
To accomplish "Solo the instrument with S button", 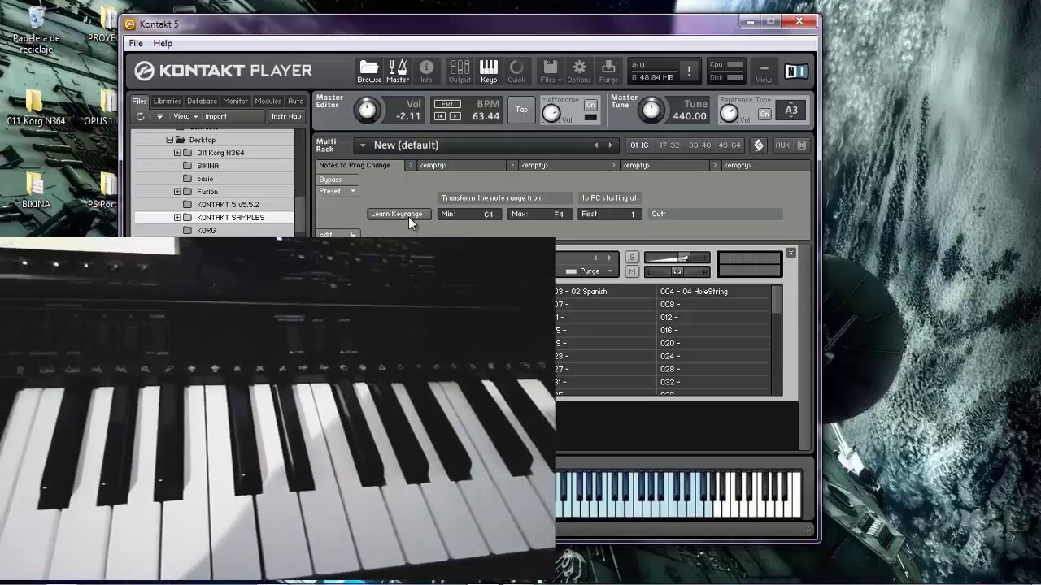I will pyautogui.click(x=632, y=258).
